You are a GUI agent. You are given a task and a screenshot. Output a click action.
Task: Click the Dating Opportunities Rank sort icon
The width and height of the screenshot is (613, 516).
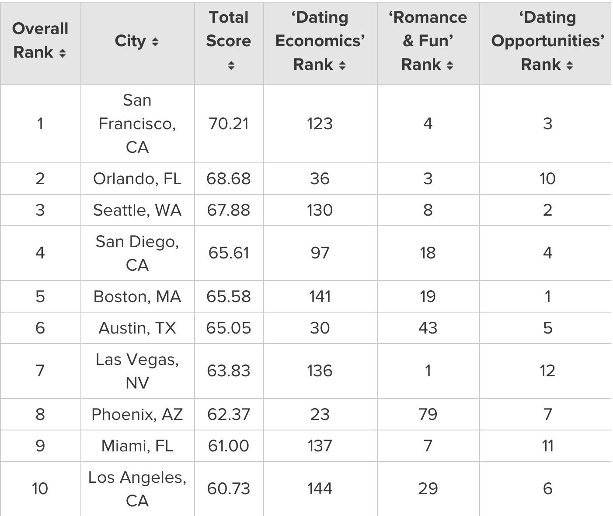pos(569,65)
